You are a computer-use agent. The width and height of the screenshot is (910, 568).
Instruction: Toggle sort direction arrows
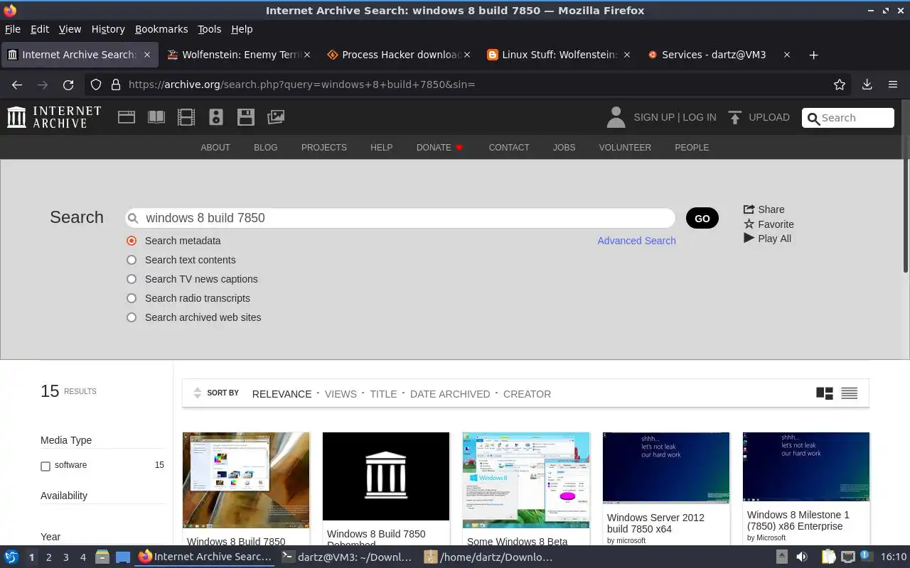pyautogui.click(x=197, y=393)
